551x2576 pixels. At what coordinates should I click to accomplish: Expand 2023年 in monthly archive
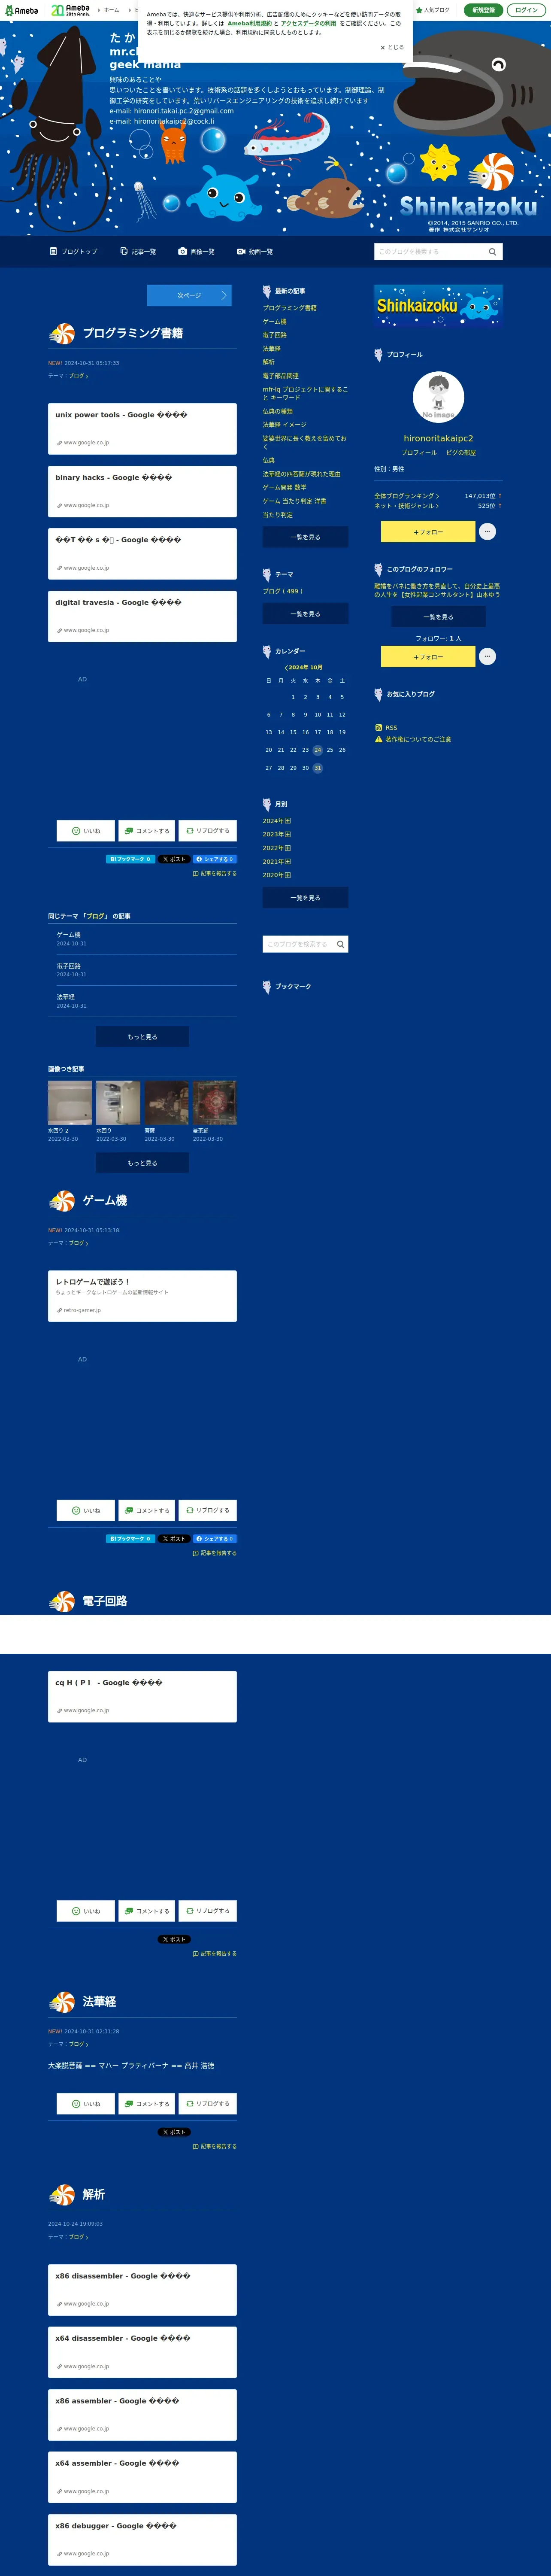277,834
